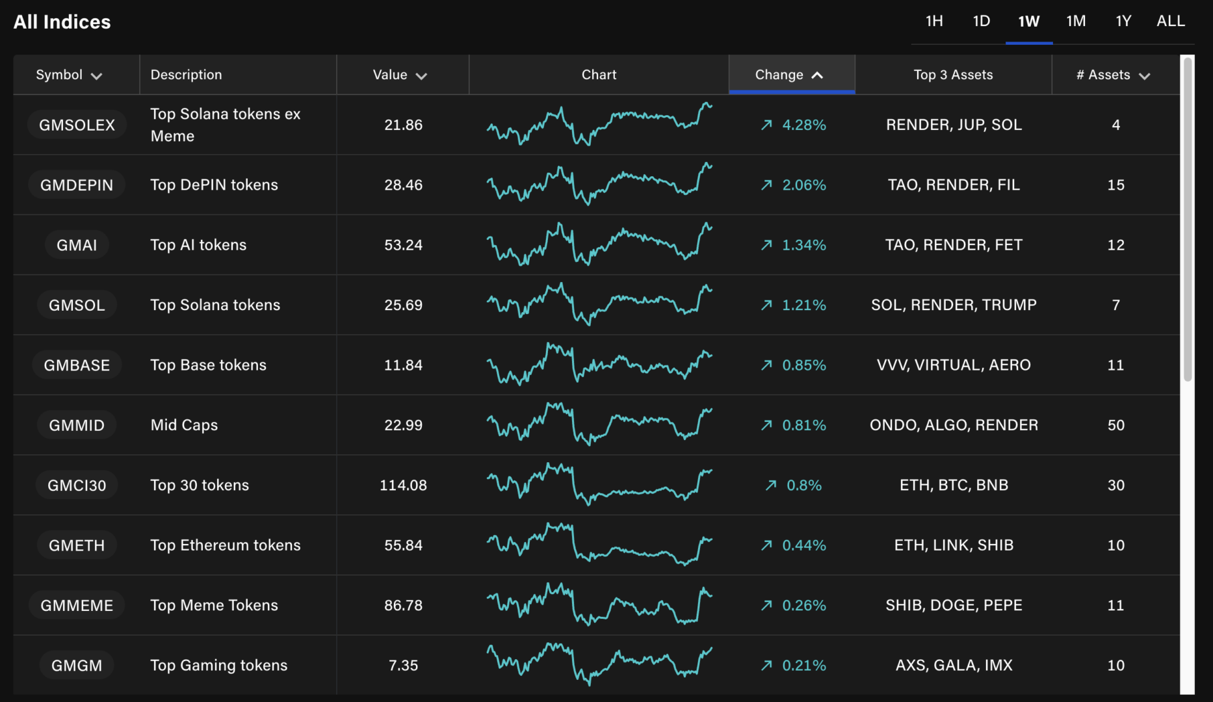Click the GMSOLEX symbol badge
This screenshot has height=702, width=1213.
click(77, 125)
